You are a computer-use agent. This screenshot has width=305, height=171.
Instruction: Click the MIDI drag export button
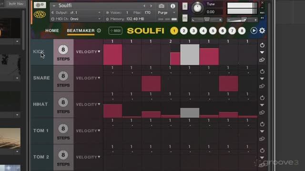(x=115, y=30)
